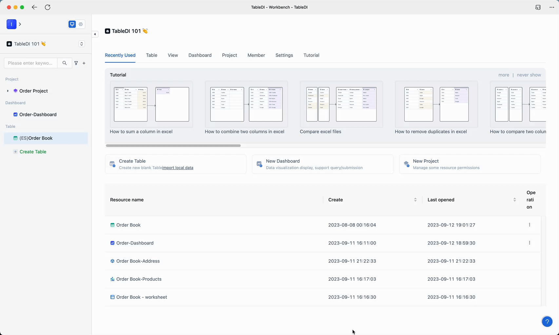The width and height of the screenshot is (559, 335).
Task: Click the New Dashboard card
Action: (323, 164)
